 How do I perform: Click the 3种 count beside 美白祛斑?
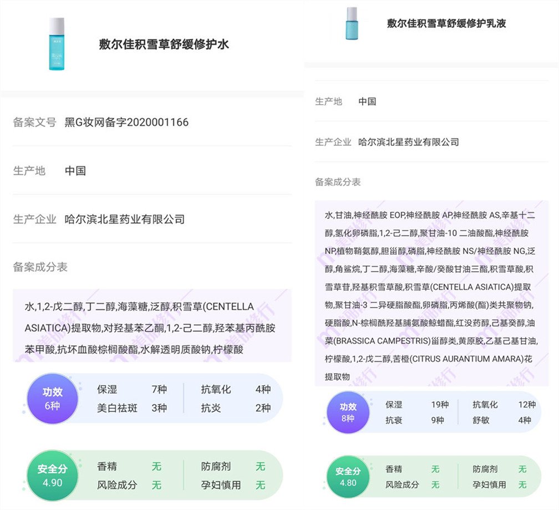[159, 407]
